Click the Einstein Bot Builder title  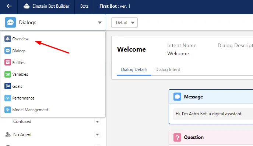point(51,6)
